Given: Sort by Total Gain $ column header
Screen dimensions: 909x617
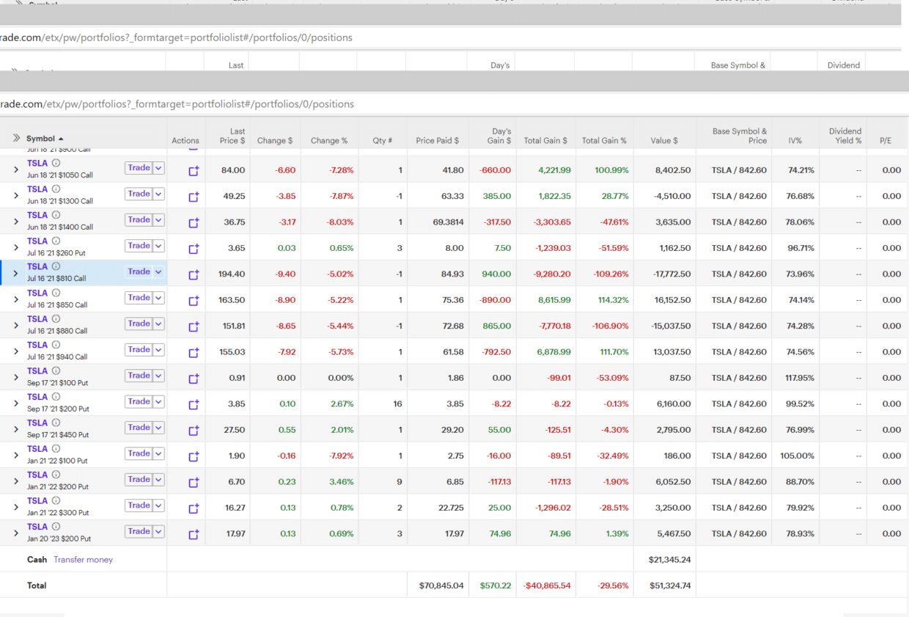Looking at the screenshot, I should click(x=546, y=141).
